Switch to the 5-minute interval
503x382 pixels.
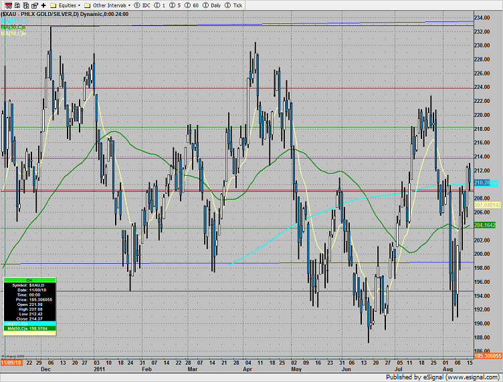click(175, 5)
